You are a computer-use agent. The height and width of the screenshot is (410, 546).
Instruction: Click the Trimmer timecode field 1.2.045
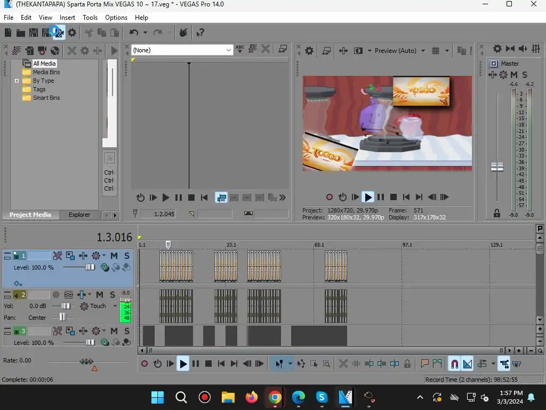tap(158, 214)
